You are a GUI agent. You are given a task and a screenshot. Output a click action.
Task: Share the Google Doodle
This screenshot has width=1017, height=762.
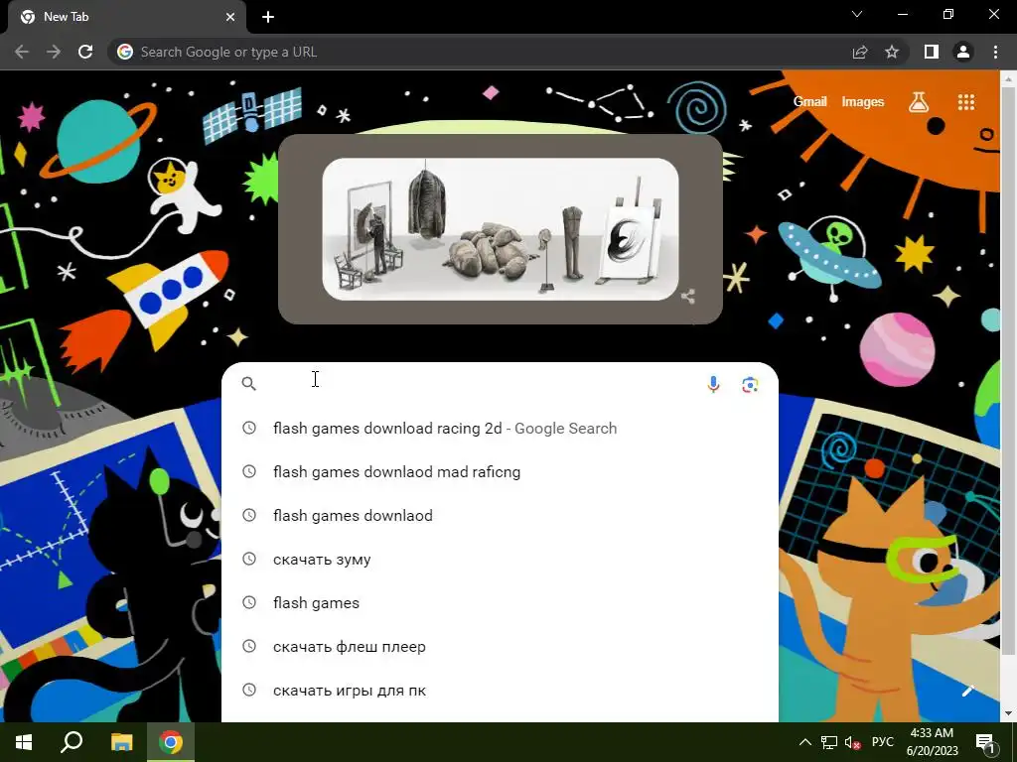pos(688,297)
